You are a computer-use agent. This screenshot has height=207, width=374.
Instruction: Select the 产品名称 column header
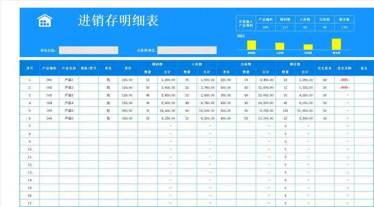point(69,68)
